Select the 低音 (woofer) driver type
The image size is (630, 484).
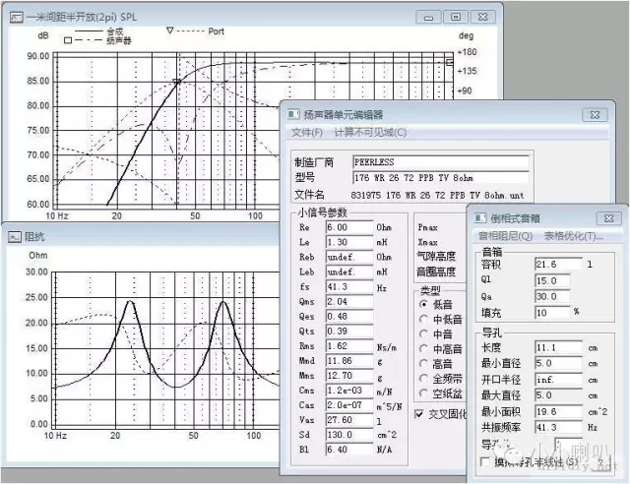click(422, 305)
